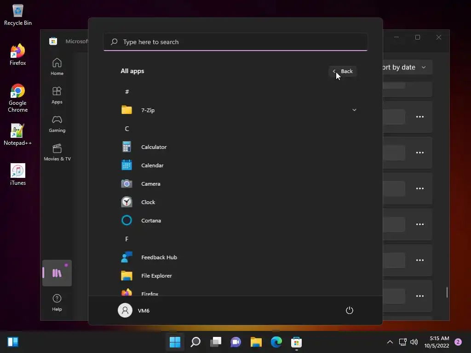Switch to Microsoft Store on the taskbar
This screenshot has width=471, height=353.
point(296,342)
